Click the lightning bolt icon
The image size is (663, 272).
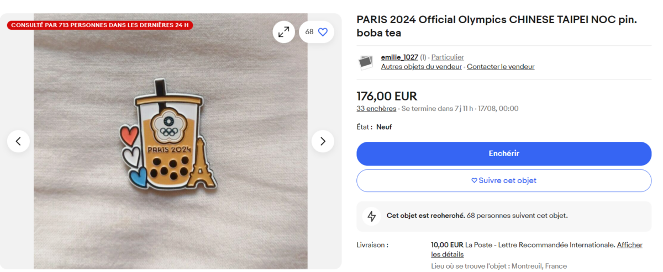[x=372, y=216]
